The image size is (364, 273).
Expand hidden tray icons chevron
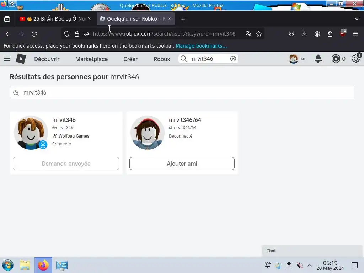pos(310,265)
